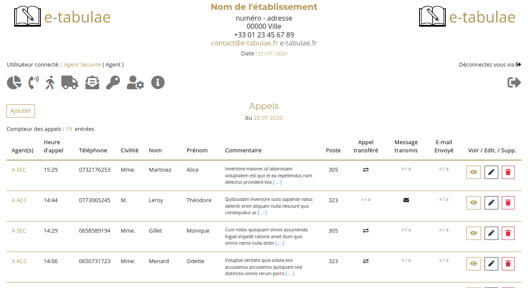Click the Poste column header

(x=333, y=151)
